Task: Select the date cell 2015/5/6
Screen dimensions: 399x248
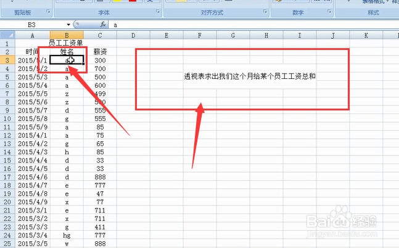Action: tap(33, 102)
